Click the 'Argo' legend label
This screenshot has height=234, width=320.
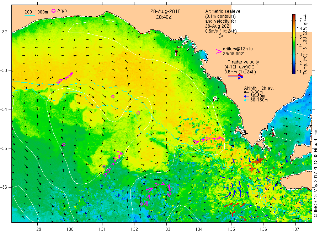coord(62,11)
